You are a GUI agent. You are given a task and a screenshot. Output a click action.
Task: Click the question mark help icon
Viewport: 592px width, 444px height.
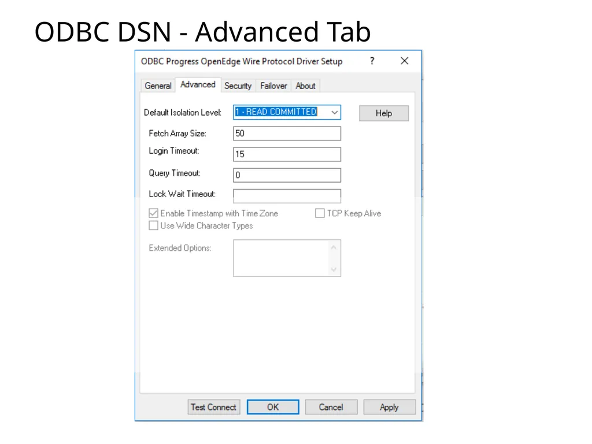point(372,61)
